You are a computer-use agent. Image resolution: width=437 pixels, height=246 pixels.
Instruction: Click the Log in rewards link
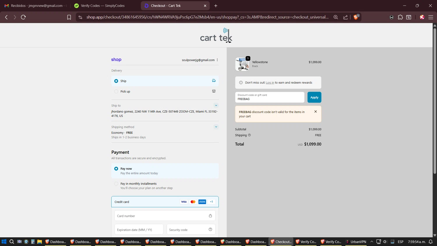(270, 82)
